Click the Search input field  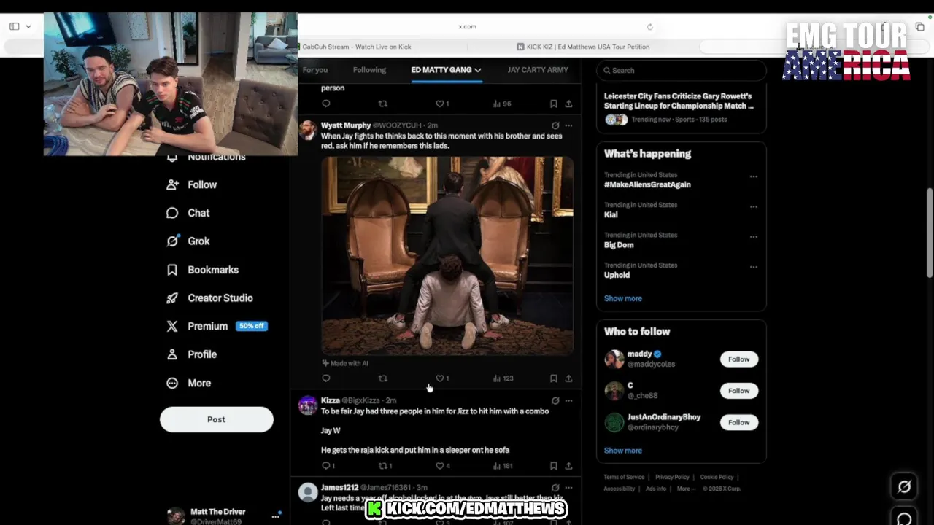682,71
